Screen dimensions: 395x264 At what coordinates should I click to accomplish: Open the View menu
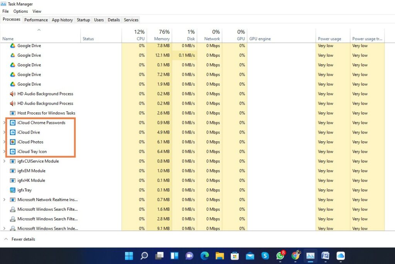(37, 11)
